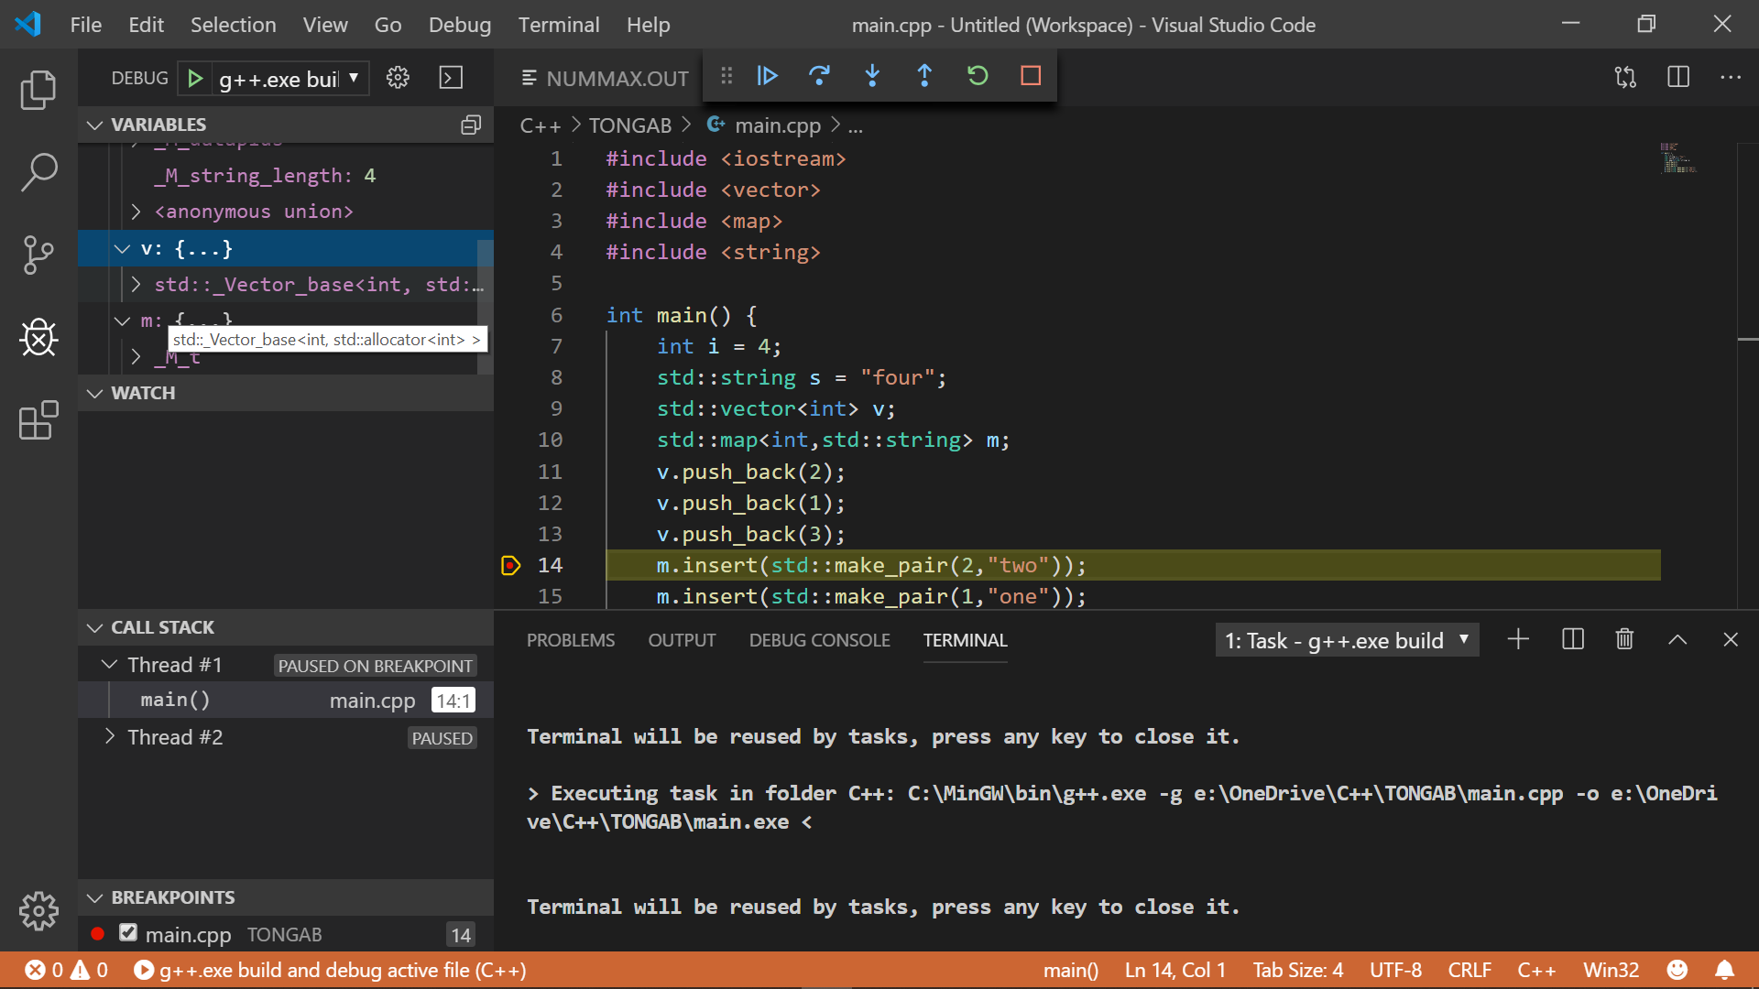Open the Terminal menu
The height and width of the screenshot is (989, 1759).
pos(558,25)
